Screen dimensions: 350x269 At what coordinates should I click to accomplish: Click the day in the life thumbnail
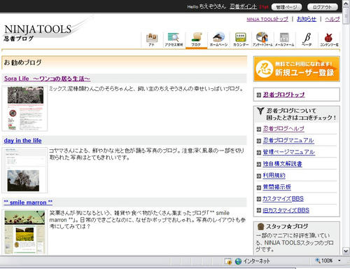pos(24,170)
